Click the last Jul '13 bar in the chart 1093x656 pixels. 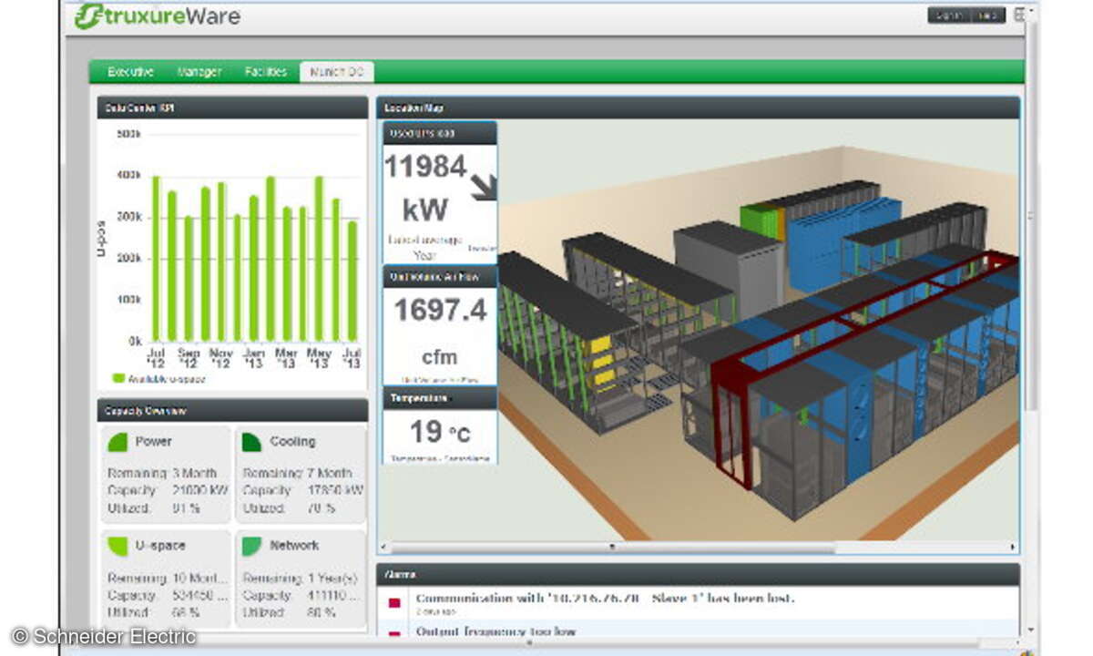(x=352, y=281)
